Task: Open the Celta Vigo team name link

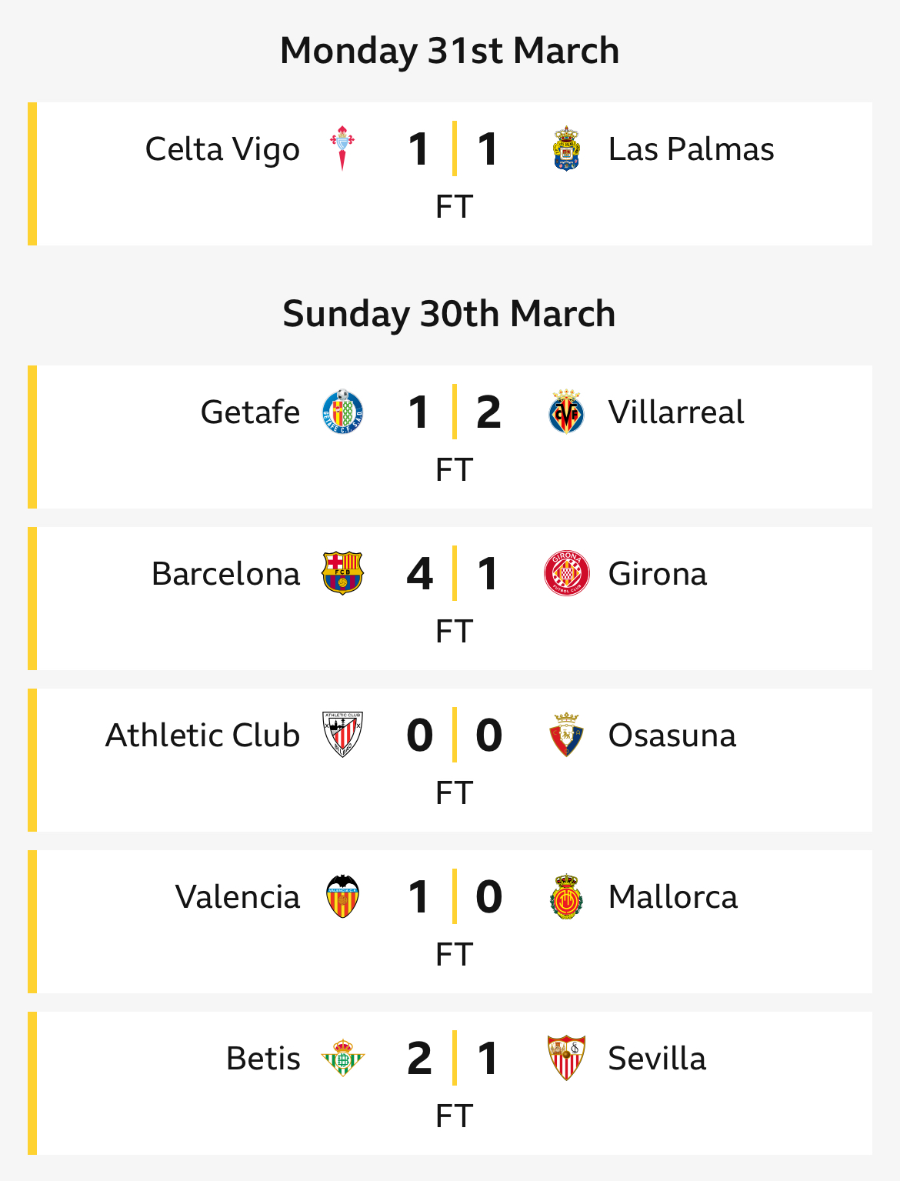Action: pos(222,149)
